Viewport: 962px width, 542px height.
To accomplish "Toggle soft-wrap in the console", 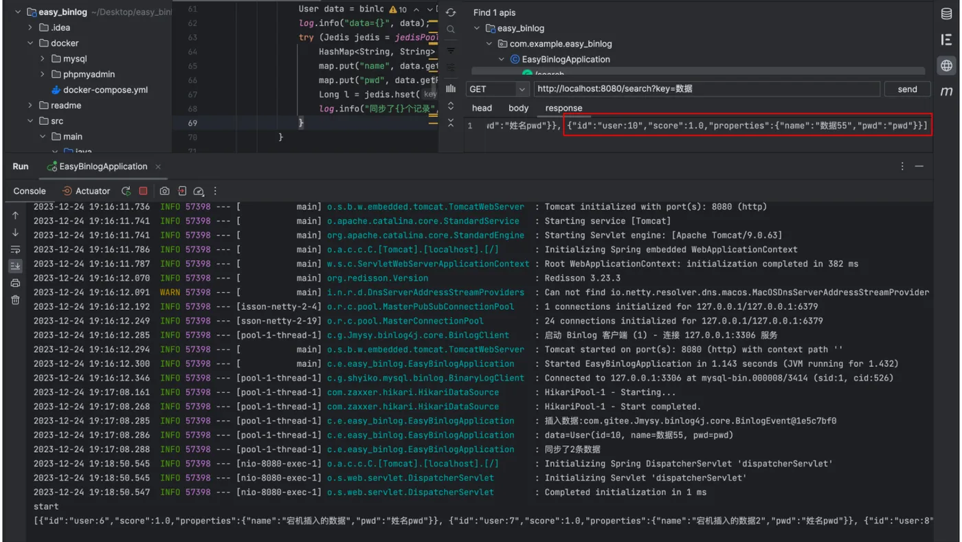I will tap(15, 249).
